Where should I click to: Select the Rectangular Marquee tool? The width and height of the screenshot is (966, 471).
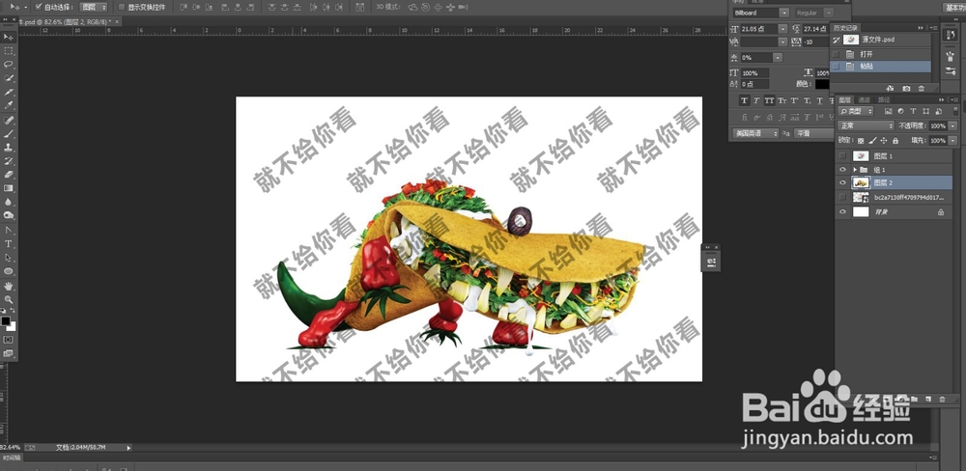coord(9,51)
